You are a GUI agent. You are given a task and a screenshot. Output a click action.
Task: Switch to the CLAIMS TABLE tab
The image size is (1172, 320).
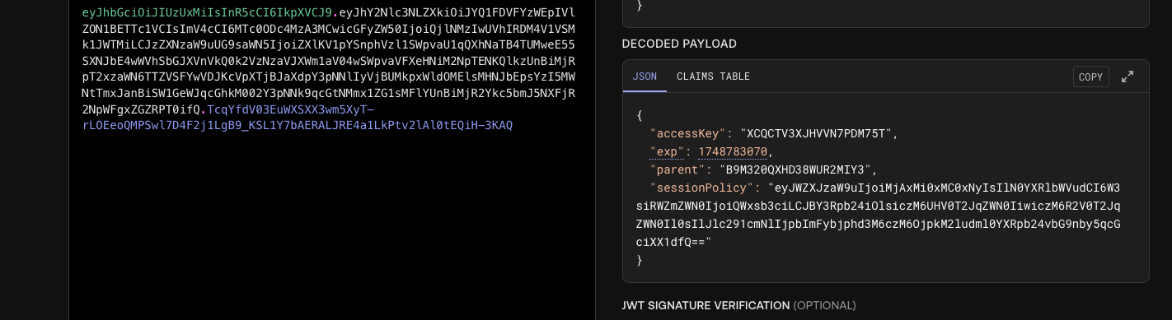tap(713, 77)
